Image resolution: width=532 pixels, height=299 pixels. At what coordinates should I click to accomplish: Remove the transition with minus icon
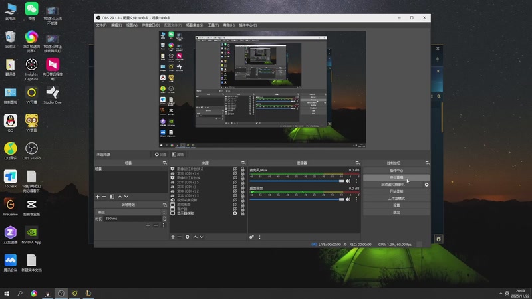click(156, 225)
